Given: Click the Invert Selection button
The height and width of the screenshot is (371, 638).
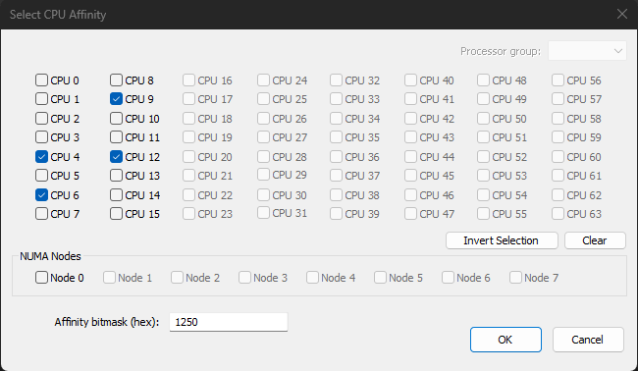Looking at the screenshot, I should (x=502, y=240).
